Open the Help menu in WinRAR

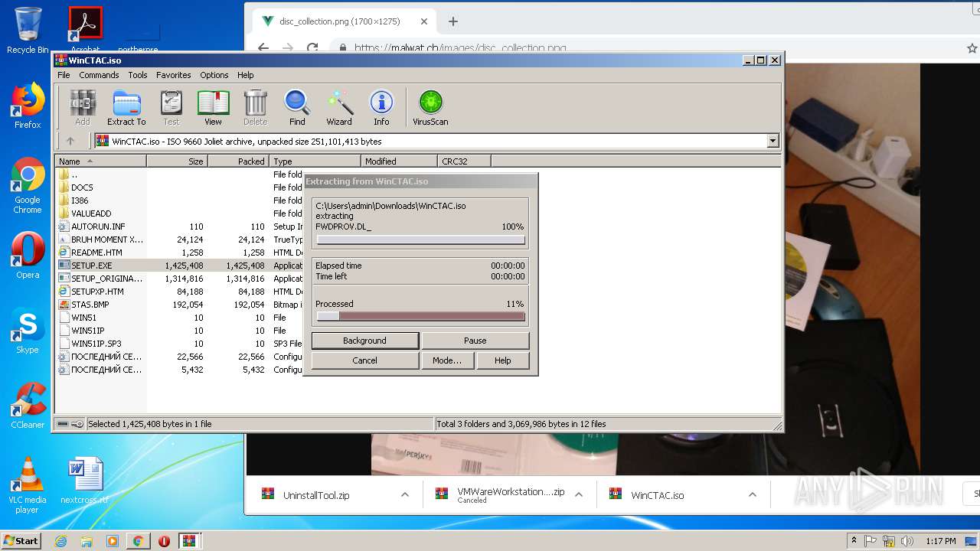[x=245, y=75]
